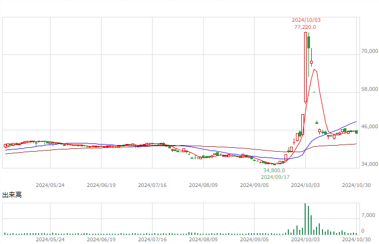379x244 pixels.
Task: Select the tallest volume bar
Action: (x=305, y=219)
